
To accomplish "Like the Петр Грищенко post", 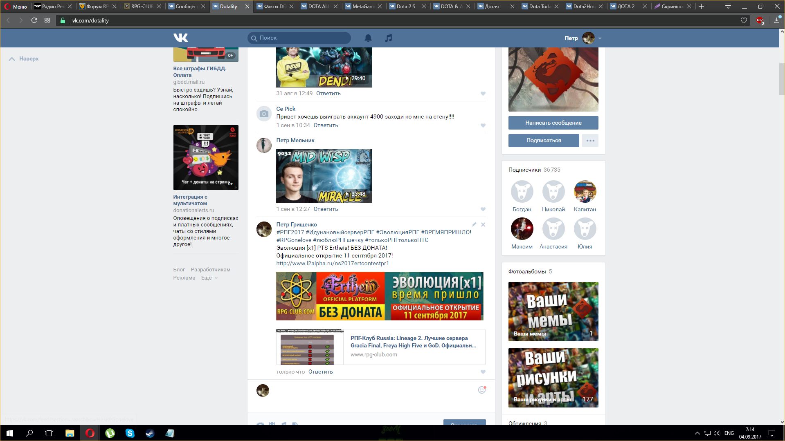I will point(483,372).
